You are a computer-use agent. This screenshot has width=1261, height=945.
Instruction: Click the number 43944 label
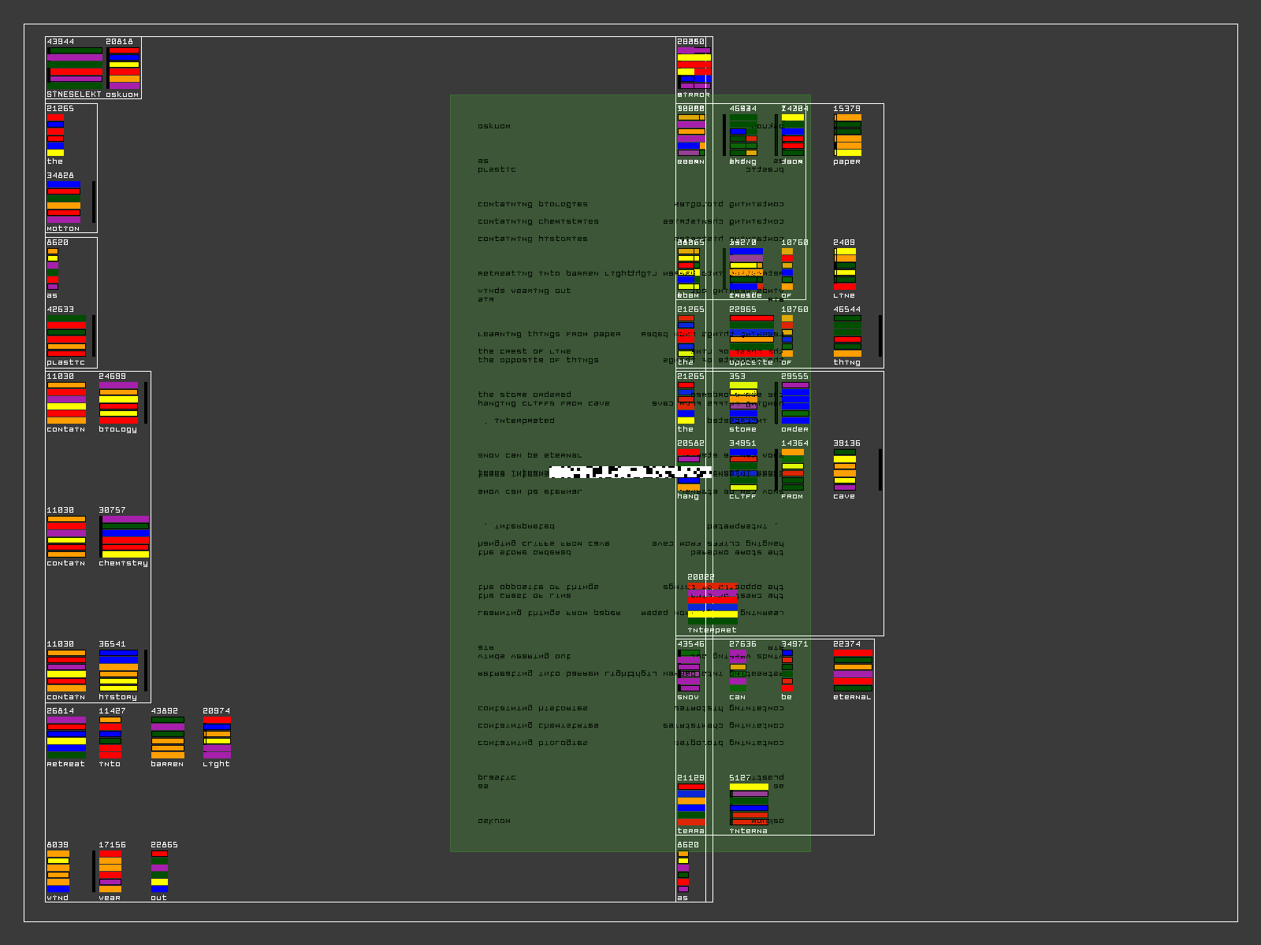point(61,42)
